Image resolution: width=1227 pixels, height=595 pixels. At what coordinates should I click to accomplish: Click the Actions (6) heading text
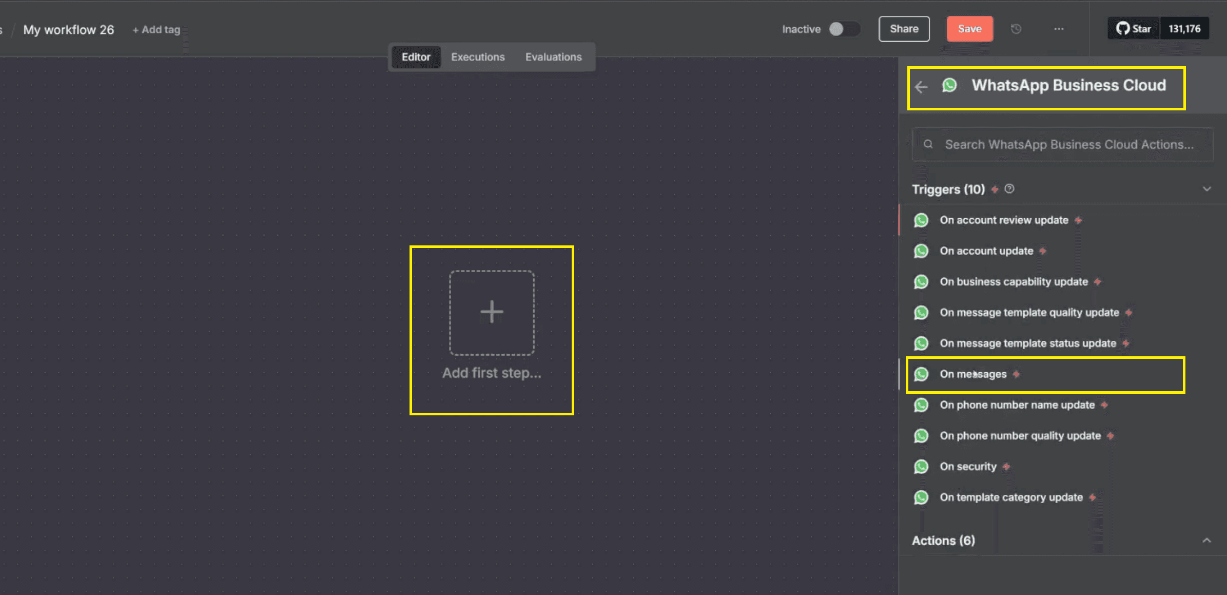pos(943,541)
